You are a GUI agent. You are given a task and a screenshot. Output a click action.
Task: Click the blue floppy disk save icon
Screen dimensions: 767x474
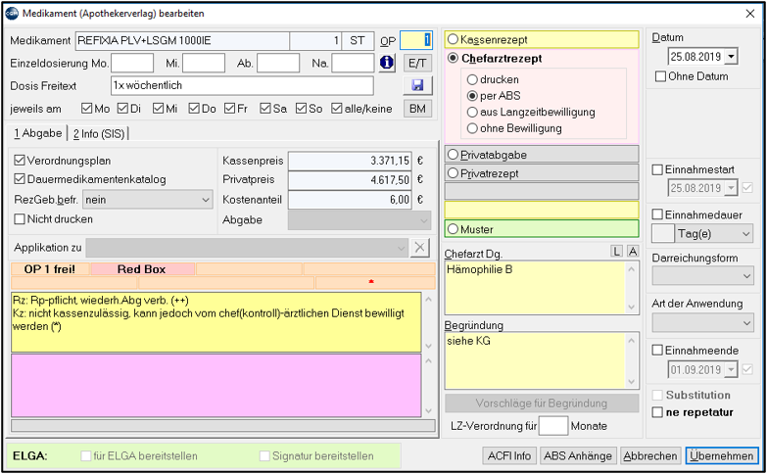click(417, 85)
